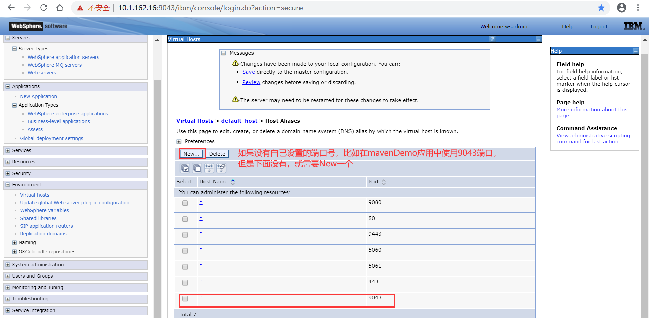The height and width of the screenshot is (318, 649).
Task: Click the not-secure warning icon in address bar
Action: [x=80, y=8]
